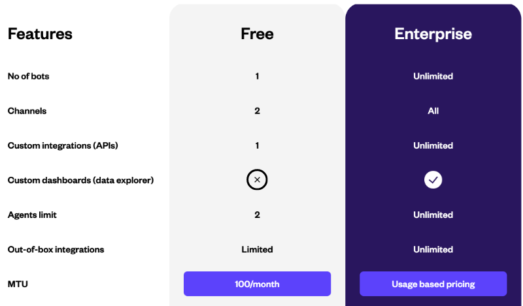Click Unlimited for Out-of-box integrations
The width and height of the screenshot is (523, 306).
point(433,249)
